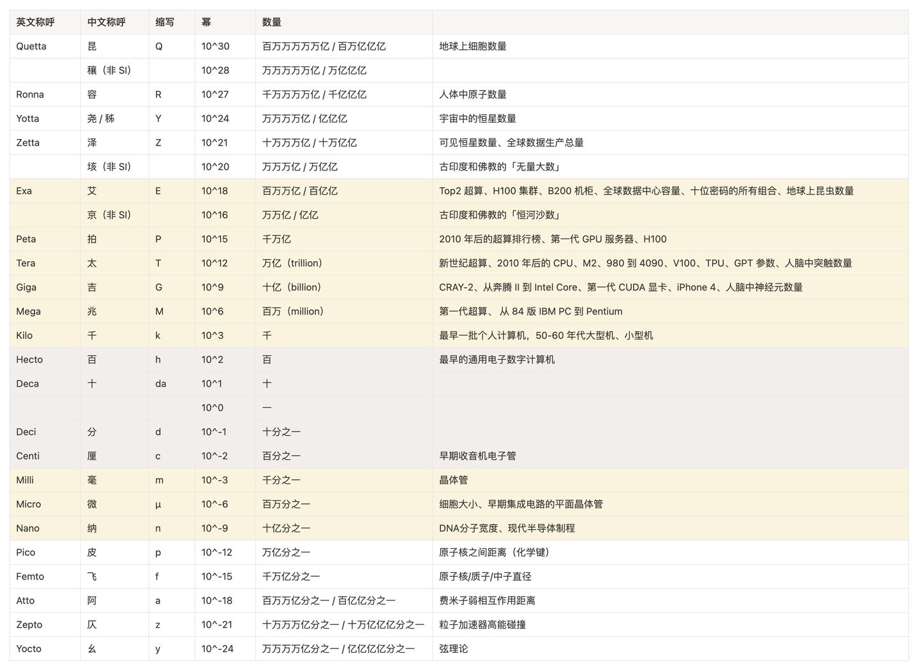This screenshot has width=919, height=670.
Task: Select 早期收音机电子管 cell
Action: tap(670, 456)
